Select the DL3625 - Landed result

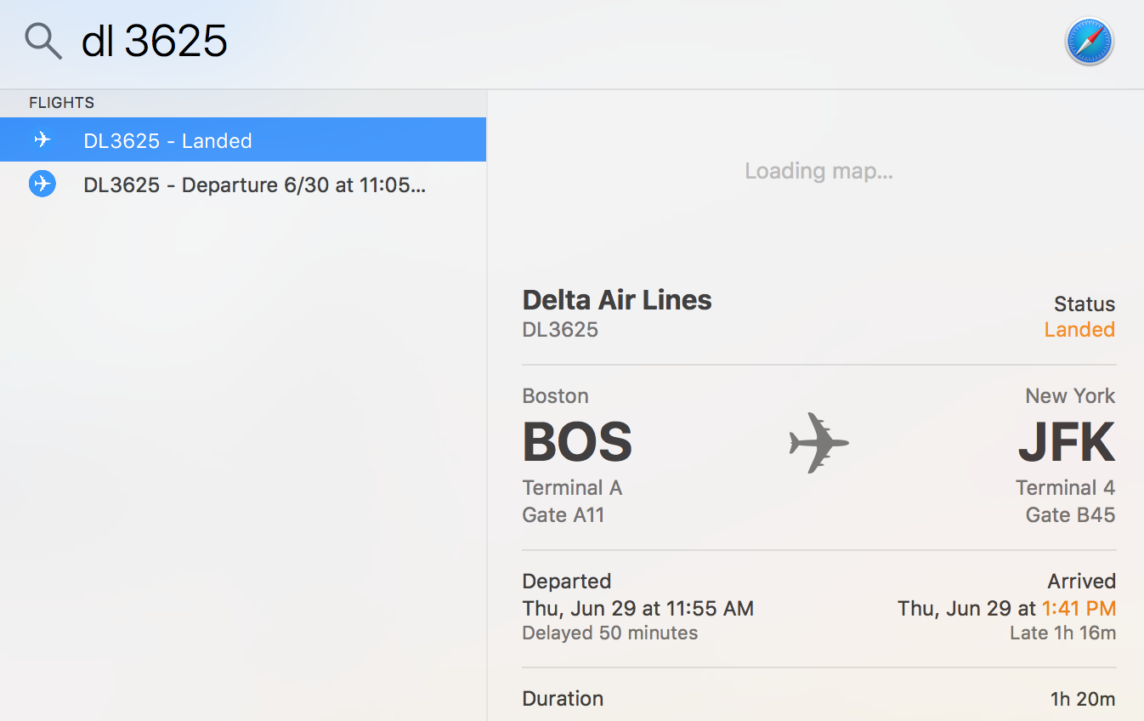click(167, 140)
